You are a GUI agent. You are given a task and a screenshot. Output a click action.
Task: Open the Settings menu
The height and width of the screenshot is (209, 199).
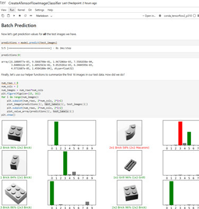(x=39, y=10)
